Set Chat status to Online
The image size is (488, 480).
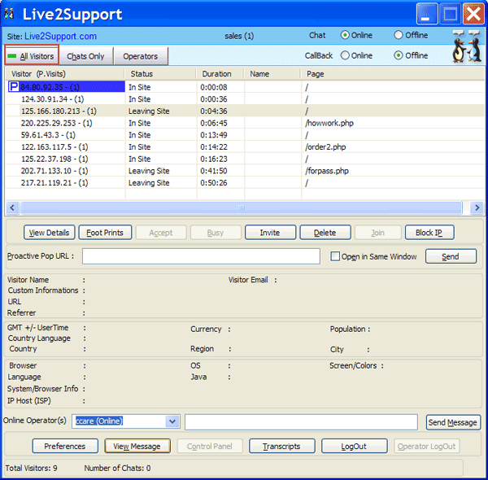tap(345, 35)
